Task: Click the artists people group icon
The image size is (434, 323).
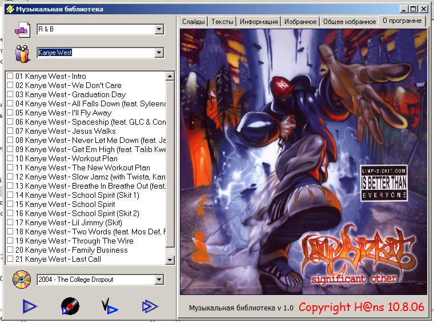Action: (x=22, y=54)
